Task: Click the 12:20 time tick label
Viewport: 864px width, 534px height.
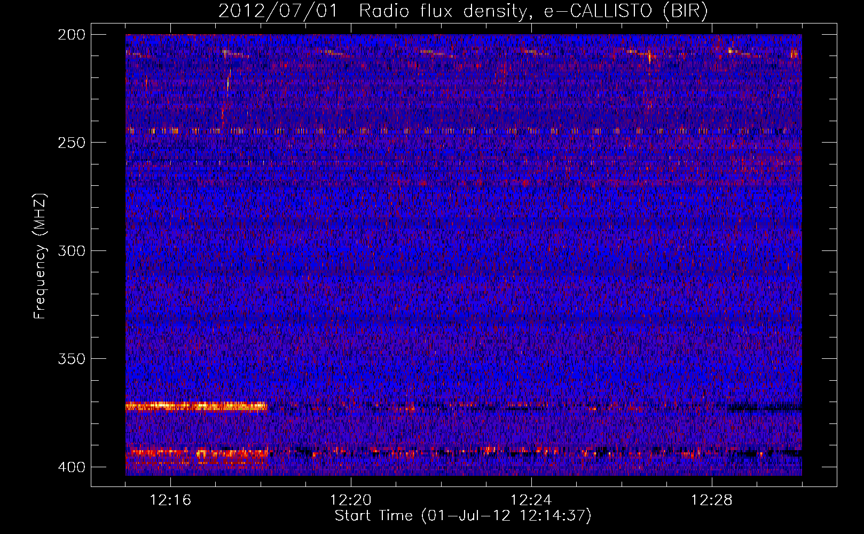Action: (351, 500)
